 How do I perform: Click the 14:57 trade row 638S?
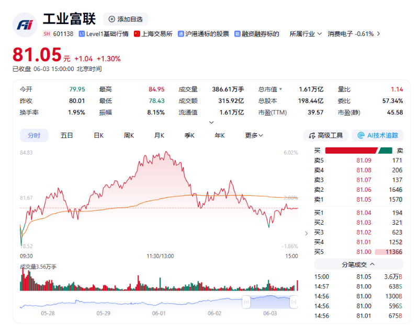[x=358, y=287]
